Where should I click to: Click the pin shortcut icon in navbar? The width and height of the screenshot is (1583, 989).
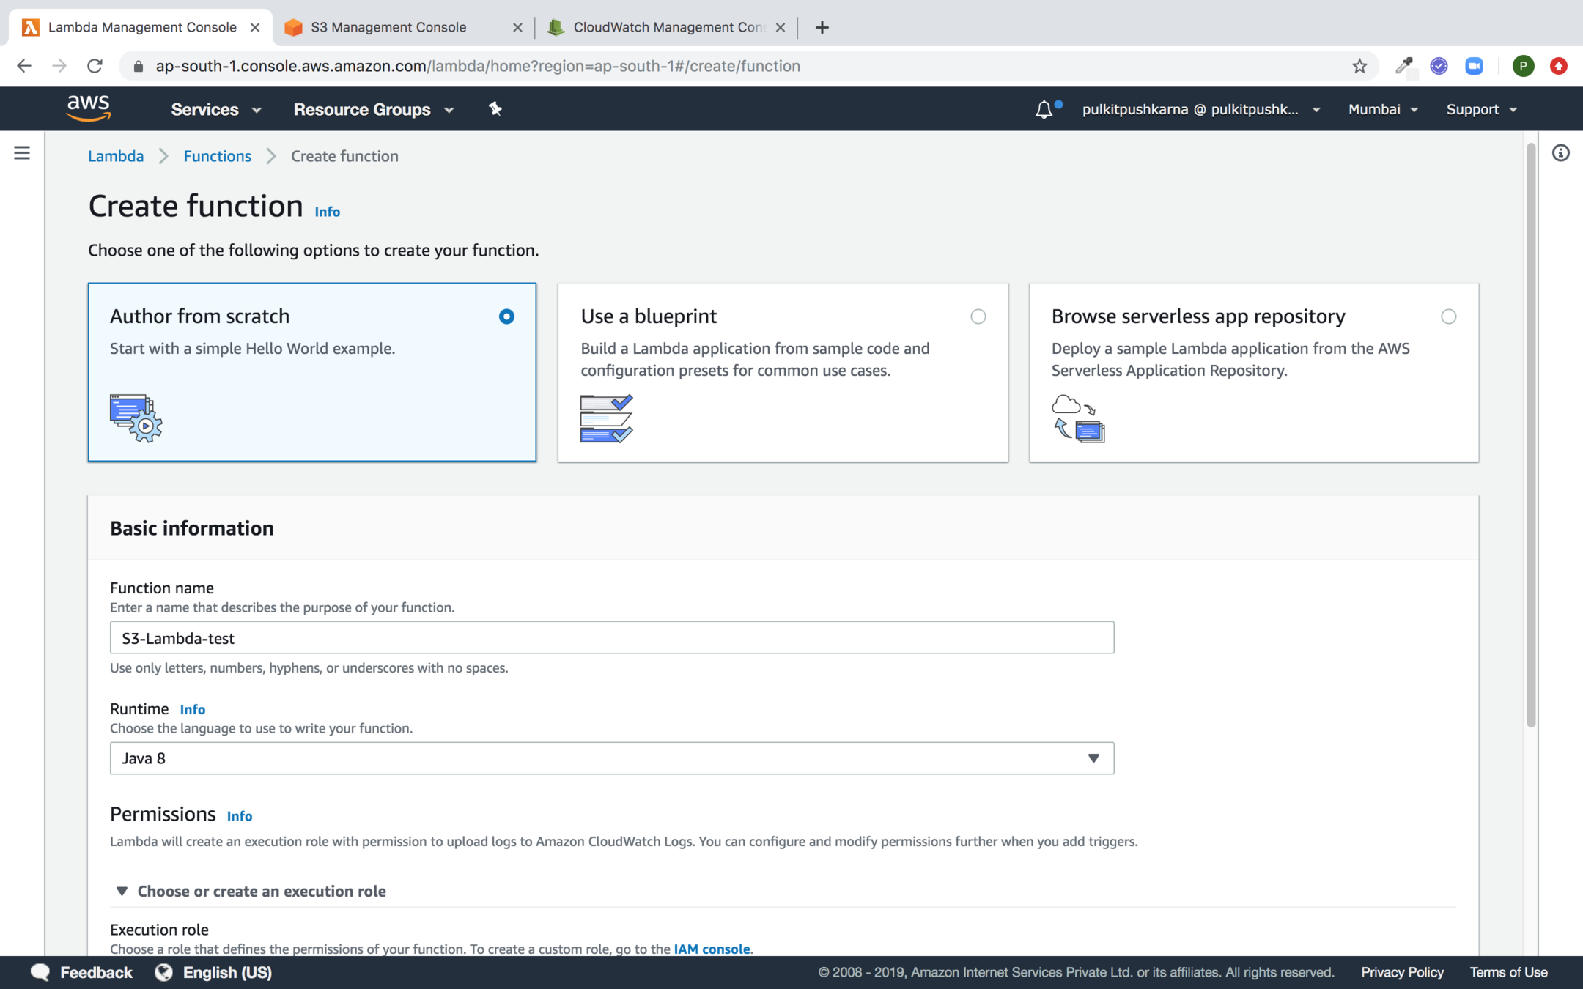pos(495,109)
